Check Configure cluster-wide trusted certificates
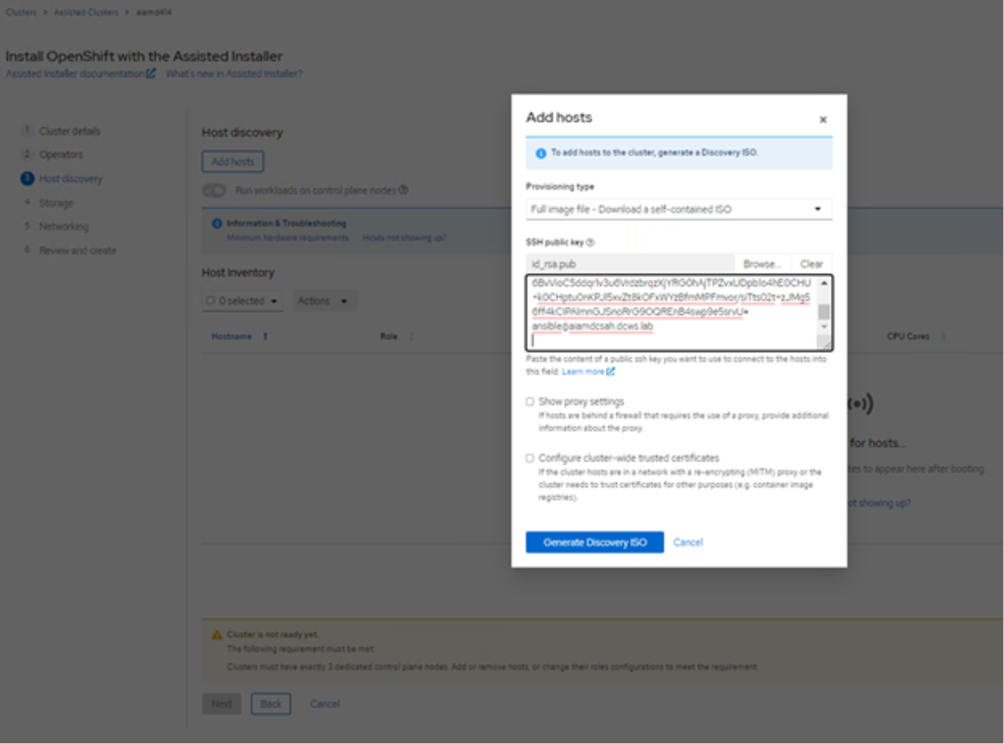This screenshot has width=1004, height=744. point(530,458)
